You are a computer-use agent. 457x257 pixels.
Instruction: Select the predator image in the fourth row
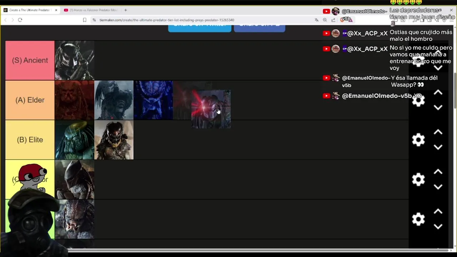75,179
